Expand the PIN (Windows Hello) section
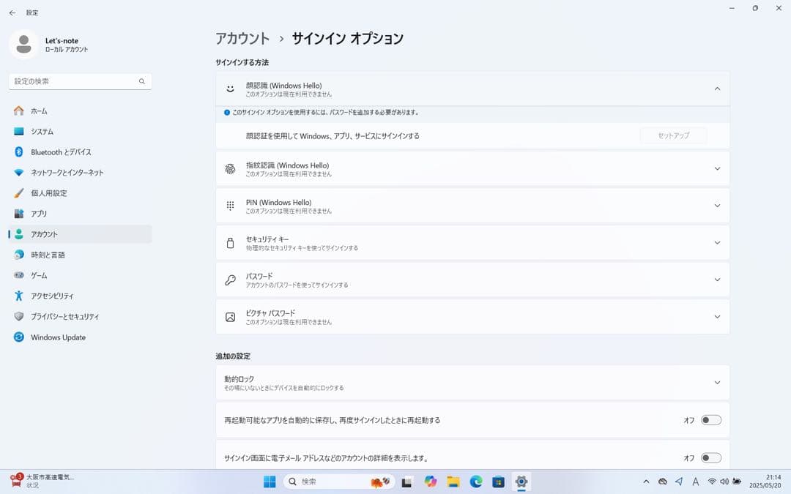Viewport: 791px width, 494px height. click(716, 206)
